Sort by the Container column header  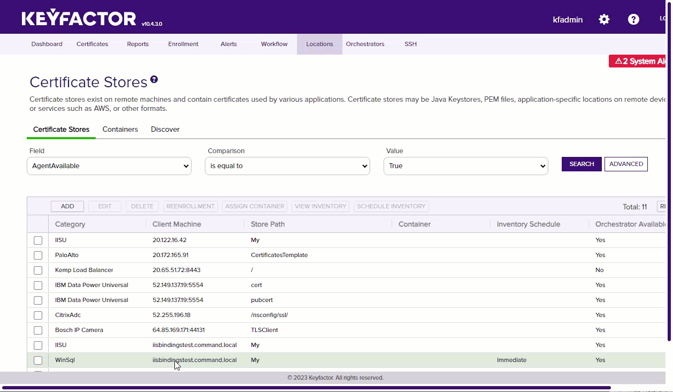415,224
